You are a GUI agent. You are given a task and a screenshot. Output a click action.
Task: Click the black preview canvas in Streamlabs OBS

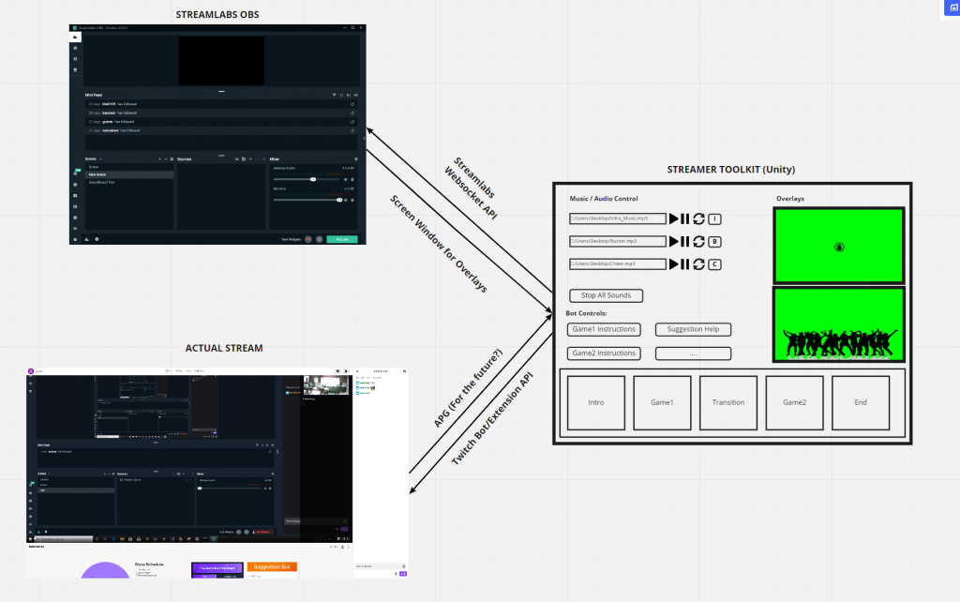[x=221, y=61]
